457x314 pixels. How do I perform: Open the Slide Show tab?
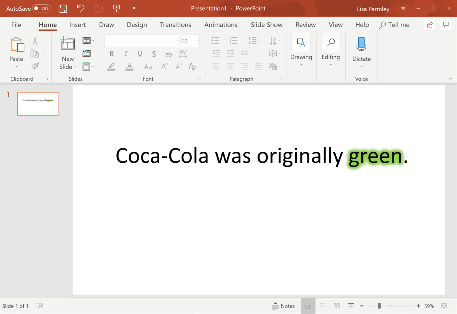coord(266,25)
